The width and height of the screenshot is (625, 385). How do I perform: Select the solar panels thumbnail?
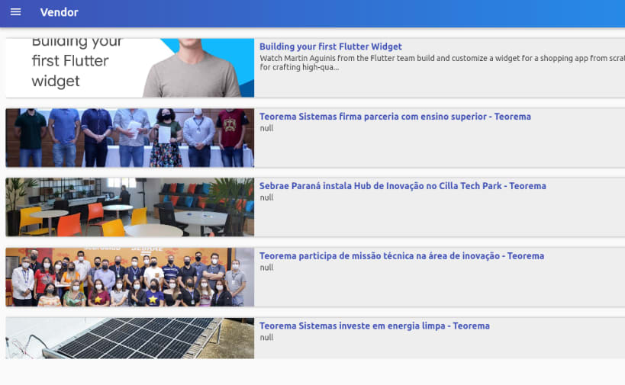(130, 338)
